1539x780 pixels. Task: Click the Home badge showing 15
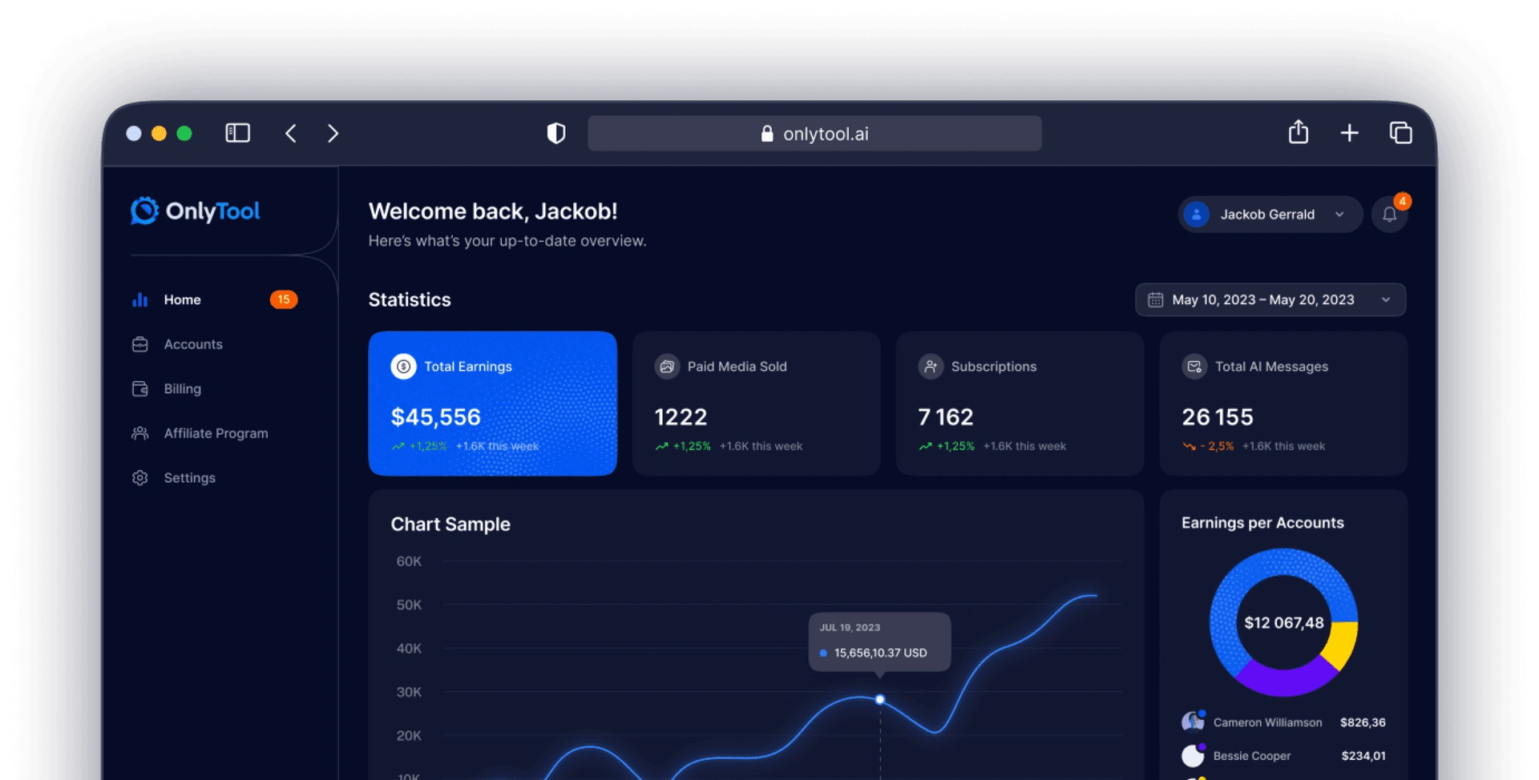tap(284, 300)
